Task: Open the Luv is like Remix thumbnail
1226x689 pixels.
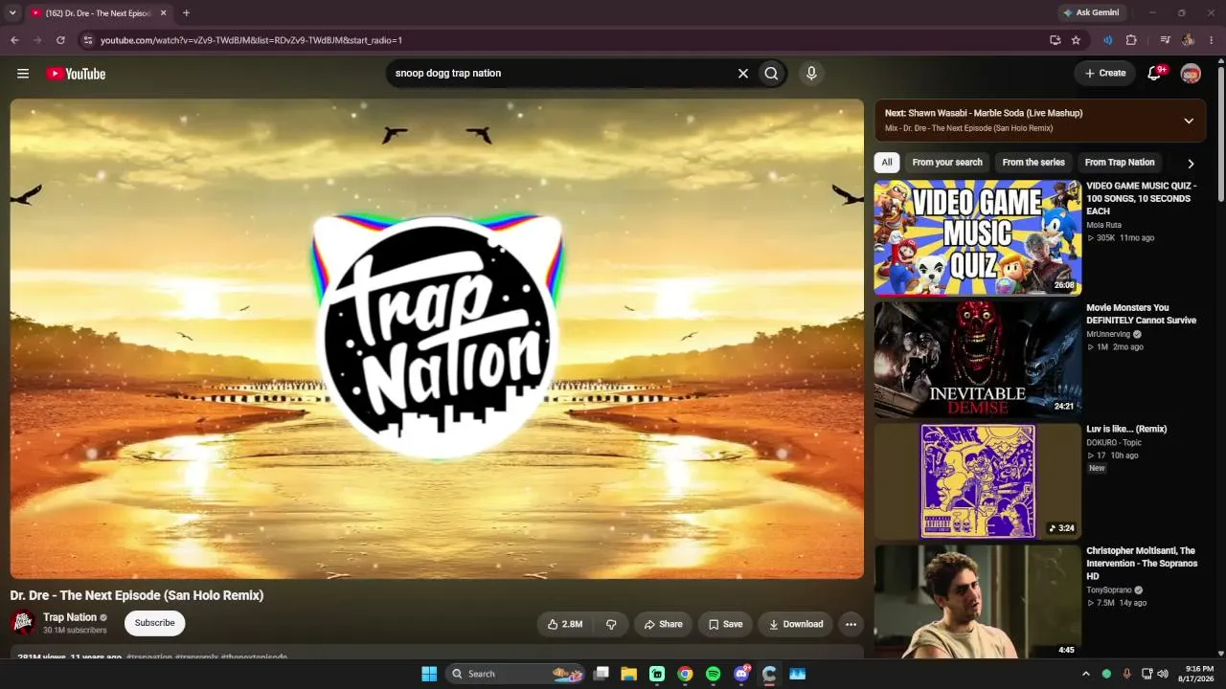Action: coord(978,481)
